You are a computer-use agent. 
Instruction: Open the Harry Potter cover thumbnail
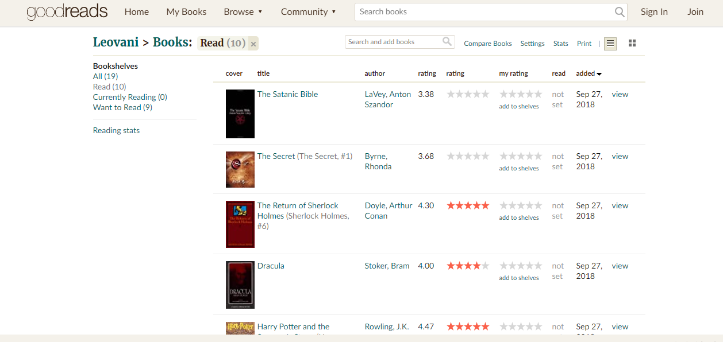tap(240, 328)
